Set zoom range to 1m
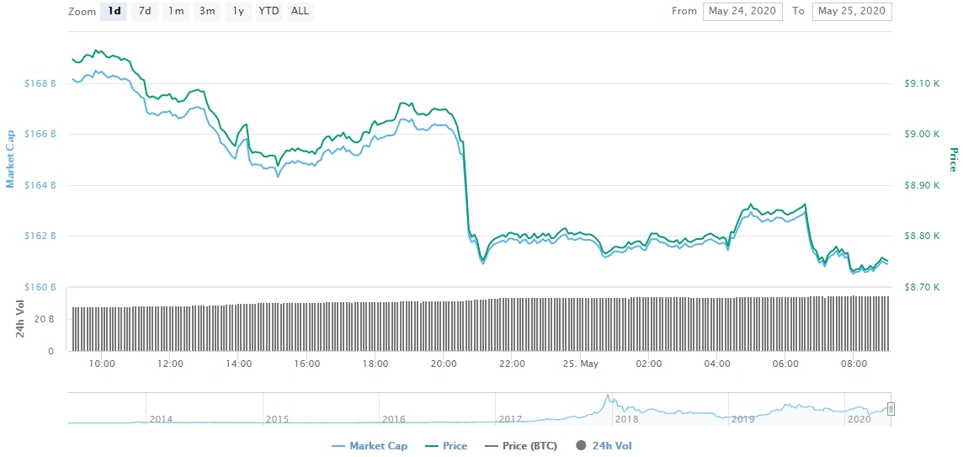This screenshot has width=963, height=457. pos(176,11)
